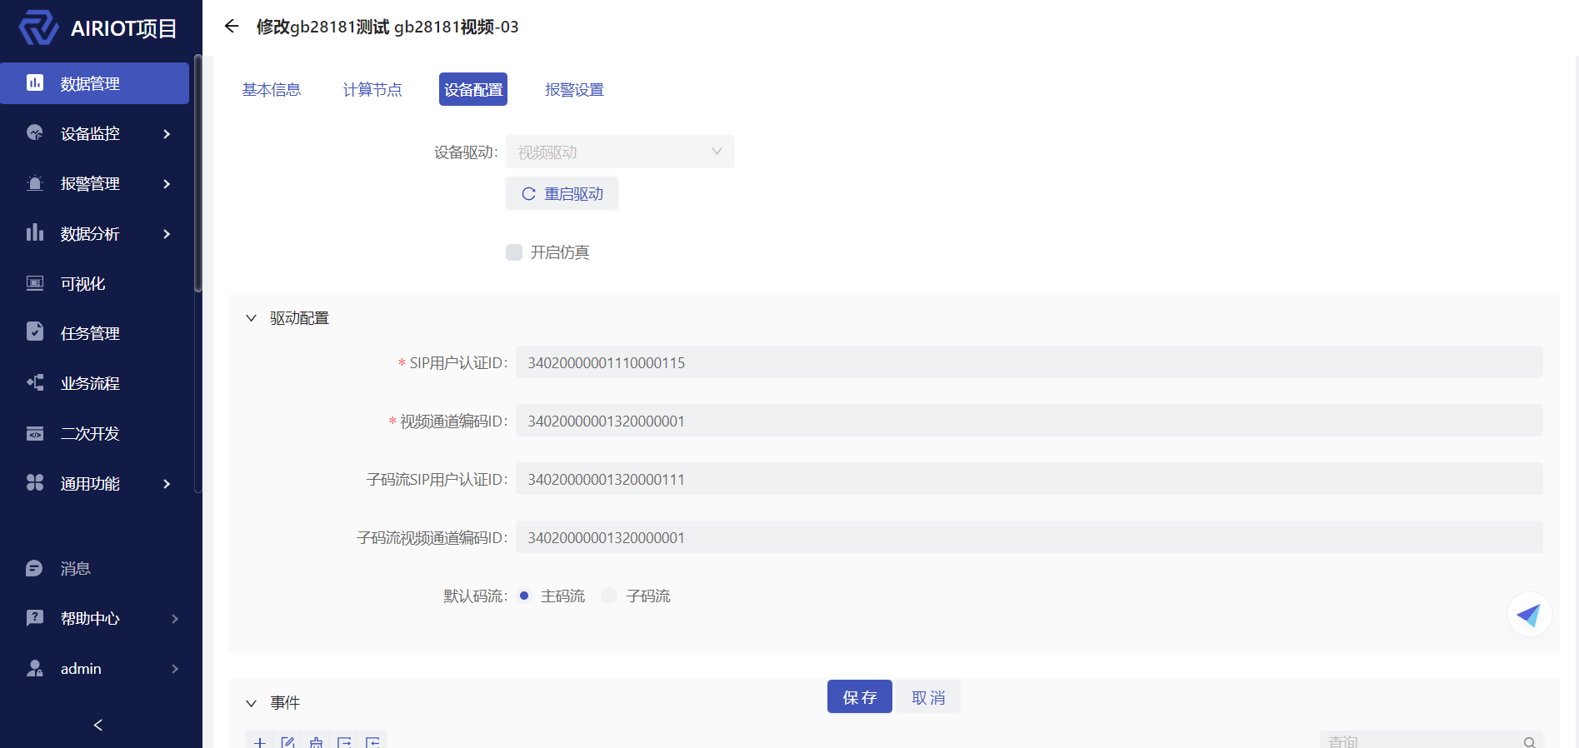Click the 保存 button

tap(860, 696)
